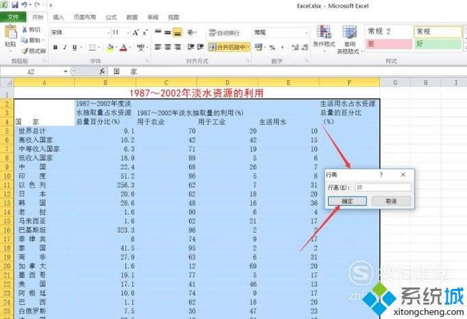Viewport: 467px width, 319px height.
Task: Toggle underline formatting
Action: tap(75, 47)
